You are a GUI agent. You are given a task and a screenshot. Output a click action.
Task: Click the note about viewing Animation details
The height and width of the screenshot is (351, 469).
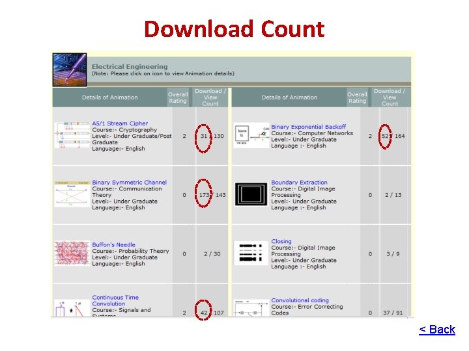[x=163, y=73]
